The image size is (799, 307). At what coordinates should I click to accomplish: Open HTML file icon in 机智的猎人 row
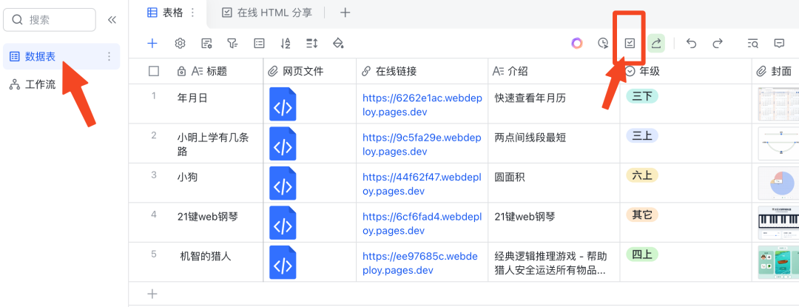coord(283,262)
